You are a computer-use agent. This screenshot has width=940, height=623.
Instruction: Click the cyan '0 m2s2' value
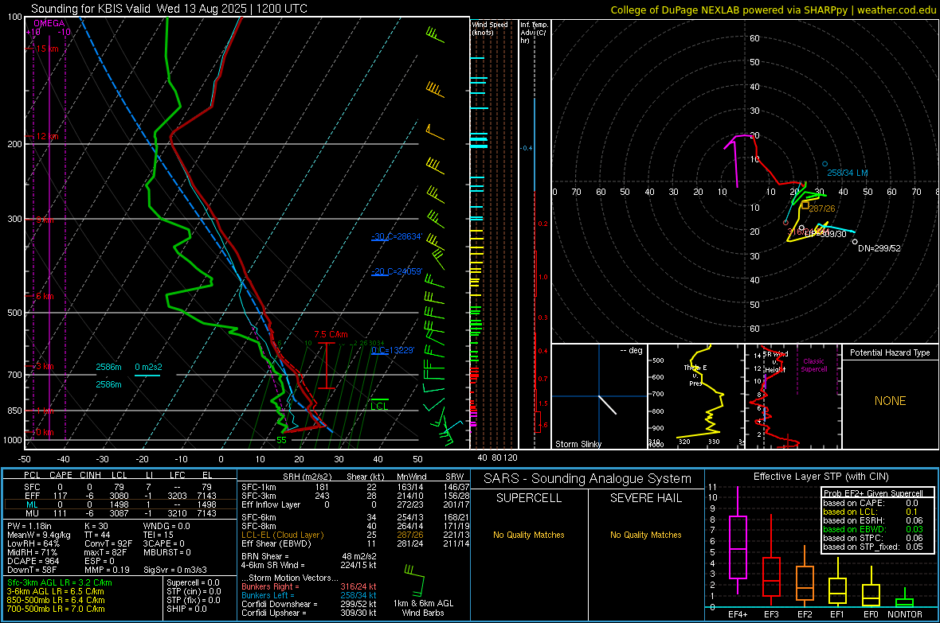tap(148, 367)
